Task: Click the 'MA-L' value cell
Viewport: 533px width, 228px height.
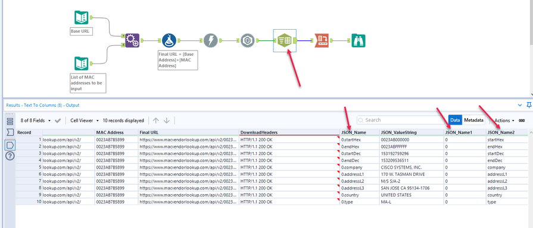Action: (412, 202)
